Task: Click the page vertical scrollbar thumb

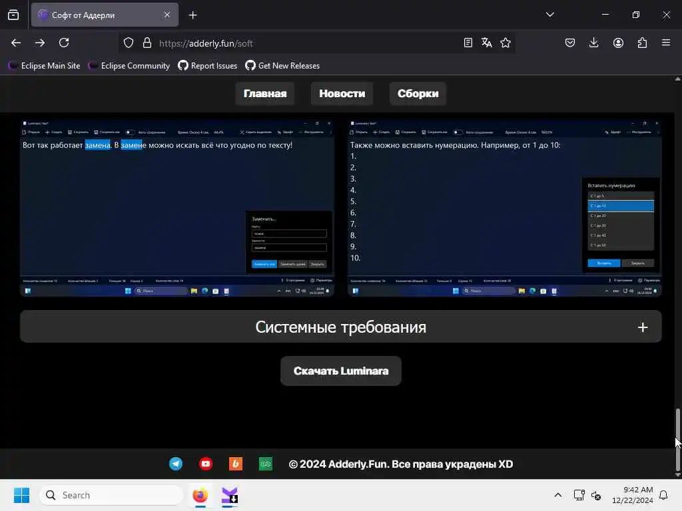Action: coord(677,439)
